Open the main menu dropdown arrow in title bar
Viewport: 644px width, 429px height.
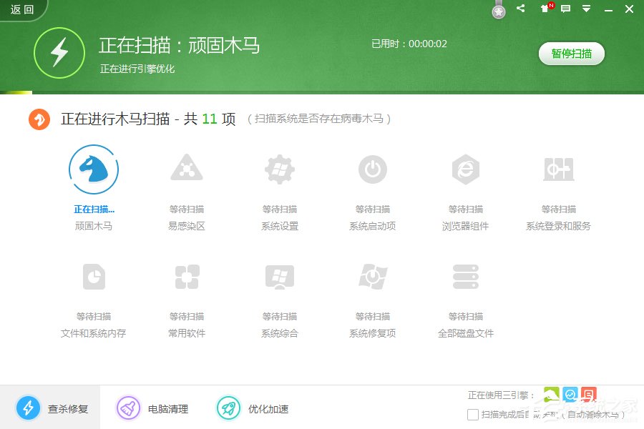point(587,9)
